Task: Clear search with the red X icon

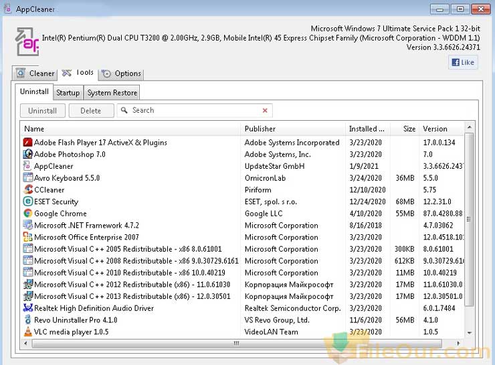Action: click(265, 110)
